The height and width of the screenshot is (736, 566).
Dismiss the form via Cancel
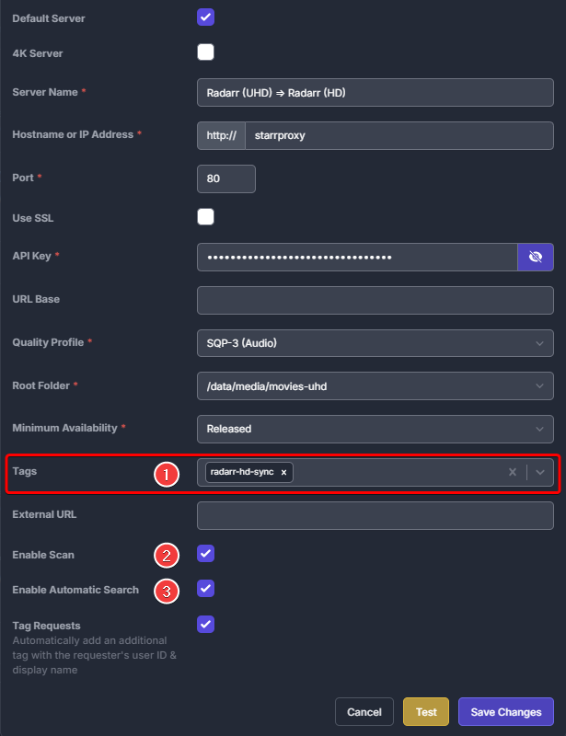tap(364, 711)
